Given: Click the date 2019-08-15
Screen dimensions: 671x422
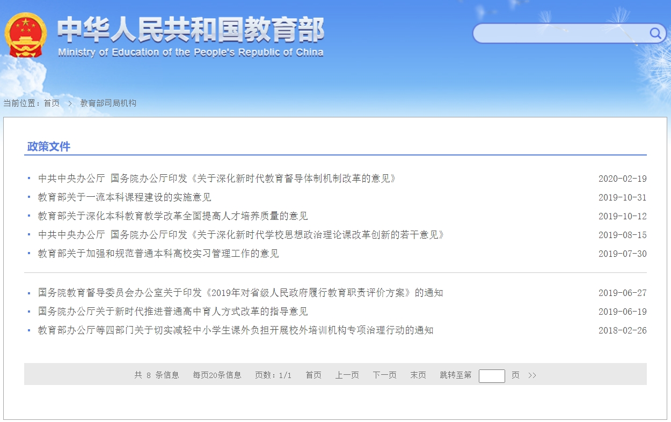Looking at the screenshot, I should 623,235.
